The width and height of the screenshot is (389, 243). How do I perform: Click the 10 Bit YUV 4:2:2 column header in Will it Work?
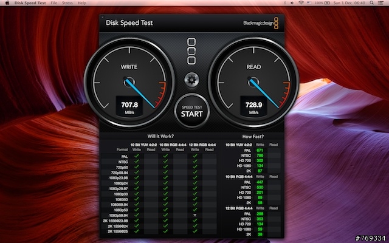click(143, 145)
